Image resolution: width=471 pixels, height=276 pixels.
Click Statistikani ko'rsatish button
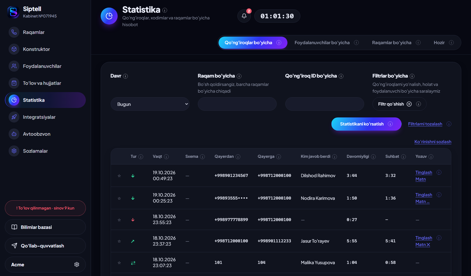[366, 124]
